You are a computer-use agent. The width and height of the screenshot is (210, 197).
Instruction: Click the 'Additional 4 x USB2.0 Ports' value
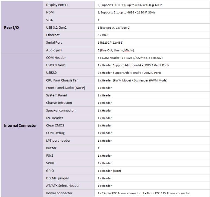tap(129, 73)
